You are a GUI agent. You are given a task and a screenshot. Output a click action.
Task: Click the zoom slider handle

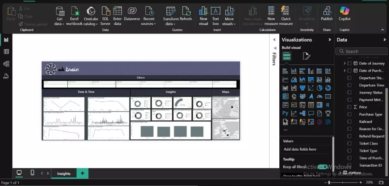pyautogui.click(x=329, y=183)
